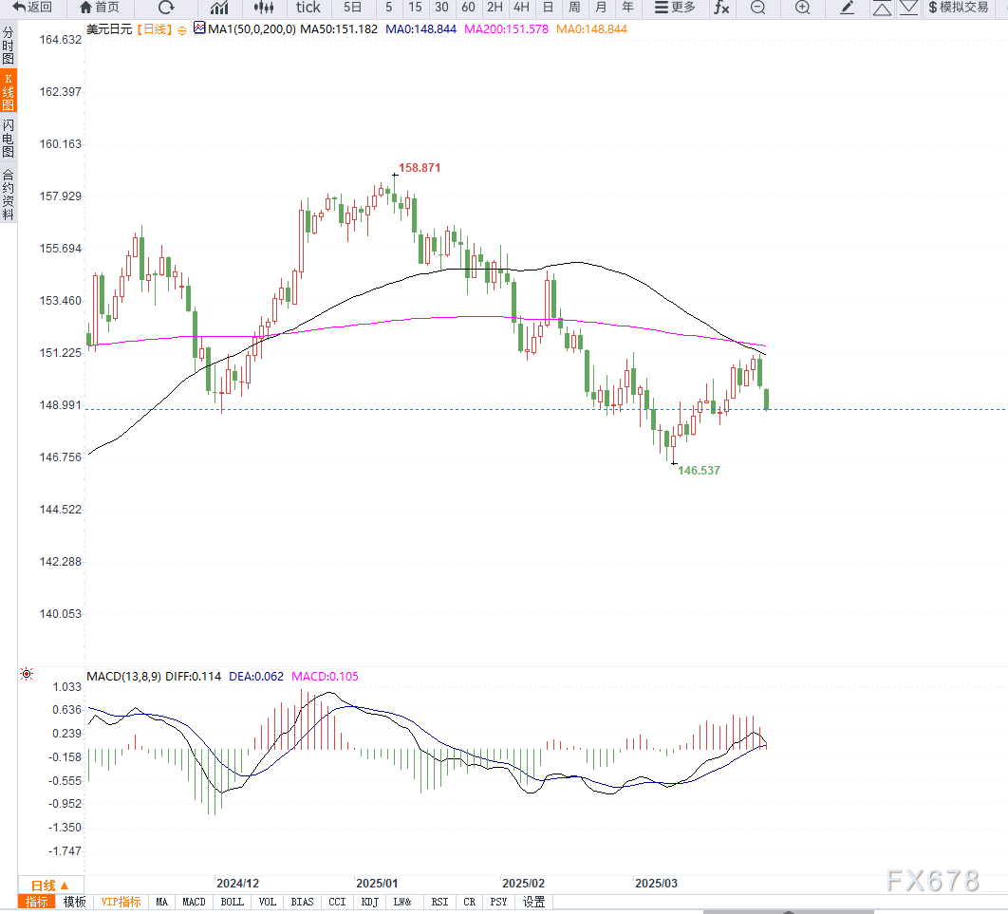Click the 2025/03 date axis label
1008x914 pixels.
(657, 883)
